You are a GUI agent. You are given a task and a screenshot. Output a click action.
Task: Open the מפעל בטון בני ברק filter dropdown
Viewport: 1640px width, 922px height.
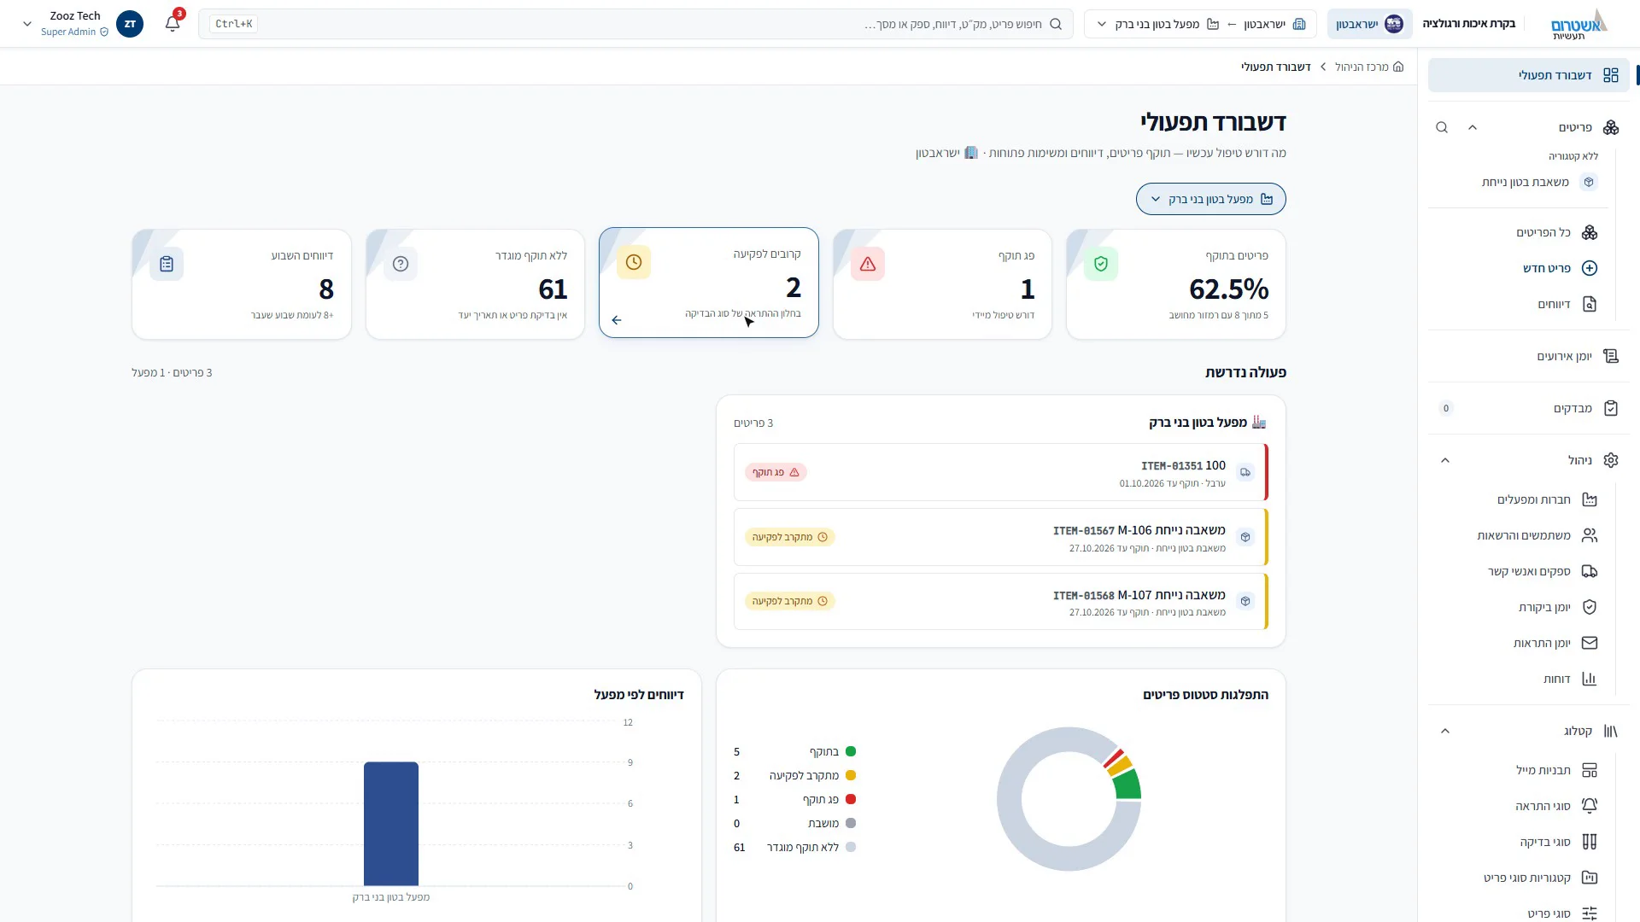tap(1210, 199)
